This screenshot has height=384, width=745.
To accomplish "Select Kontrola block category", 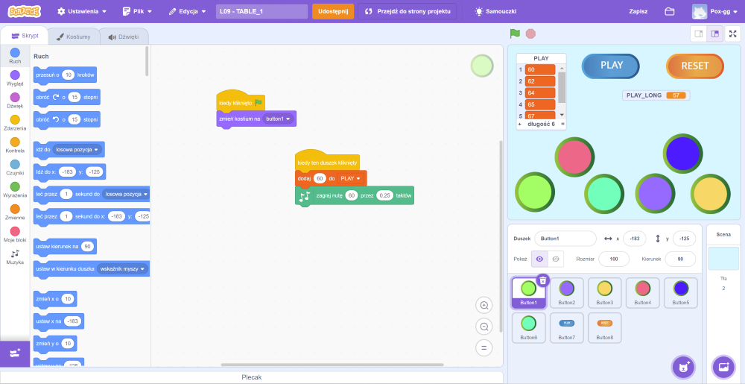I will tap(15, 145).
